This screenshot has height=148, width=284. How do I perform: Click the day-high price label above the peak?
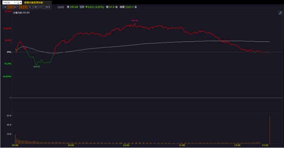(x=135, y=21)
